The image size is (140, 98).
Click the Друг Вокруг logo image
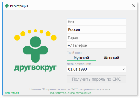click(35, 50)
